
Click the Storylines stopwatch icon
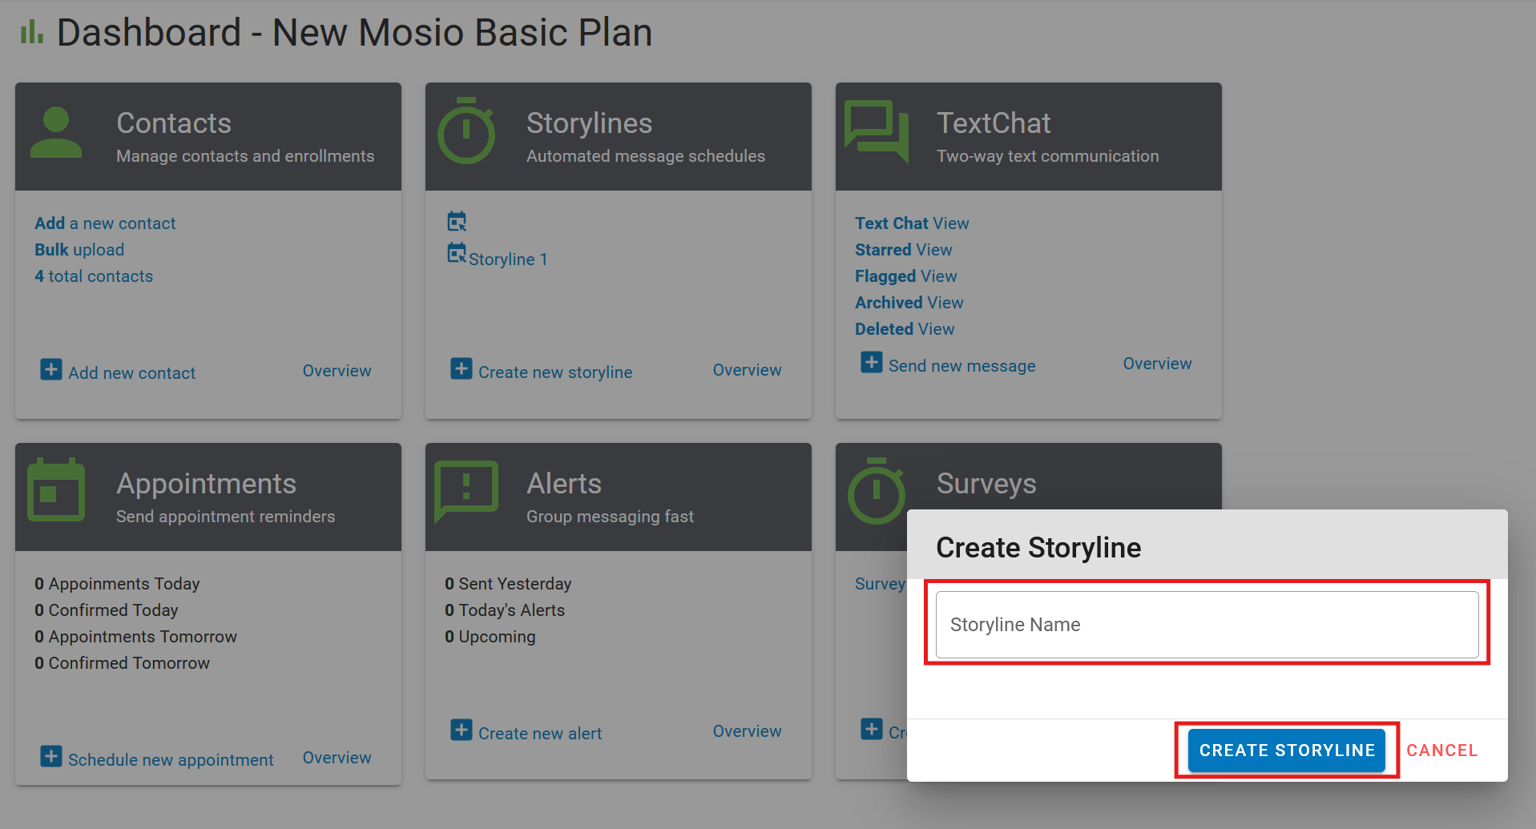coord(466,131)
